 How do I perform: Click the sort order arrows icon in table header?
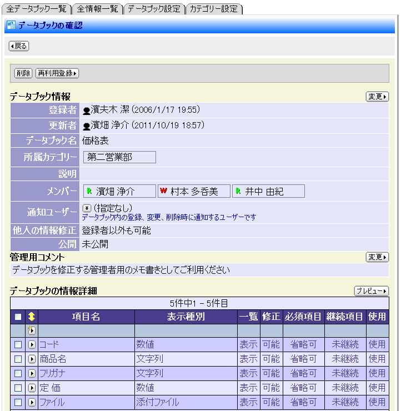(32, 317)
